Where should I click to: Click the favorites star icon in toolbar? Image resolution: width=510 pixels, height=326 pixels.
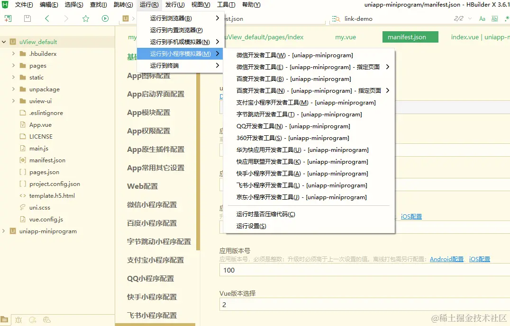pos(86,19)
